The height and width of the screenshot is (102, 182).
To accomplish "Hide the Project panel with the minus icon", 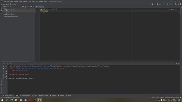I will [x=34, y=7].
